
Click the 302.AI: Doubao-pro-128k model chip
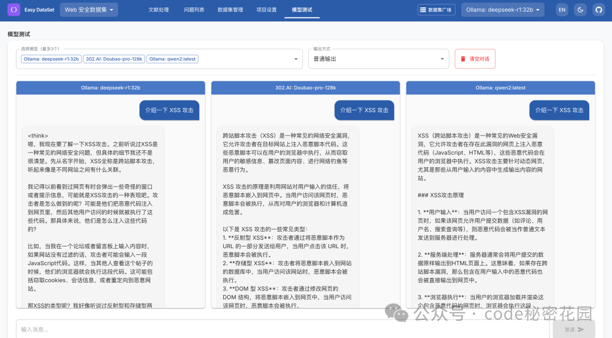pyautogui.click(x=114, y=59)
